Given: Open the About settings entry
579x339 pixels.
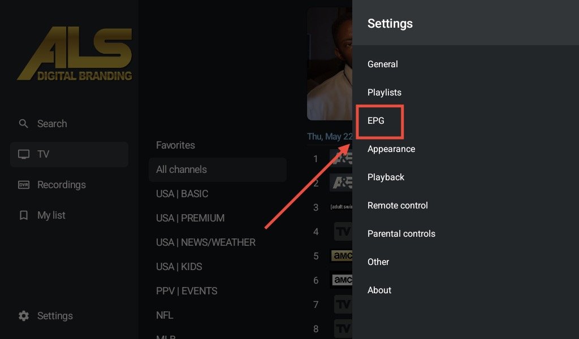Looking at the screenshot, I should pos(379,290).
